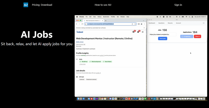The height and width of the screenshot is (108, 209).
Task: Switch to the Questions tab in AIJ
Action: tap(161, 23)
